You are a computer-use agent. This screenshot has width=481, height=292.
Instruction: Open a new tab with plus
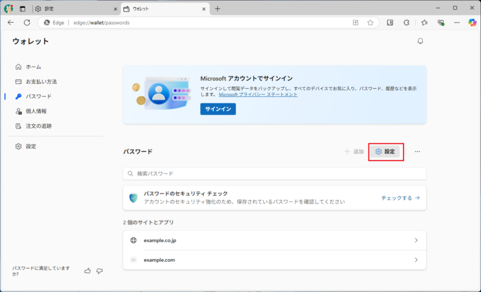(x=218, y=9)
